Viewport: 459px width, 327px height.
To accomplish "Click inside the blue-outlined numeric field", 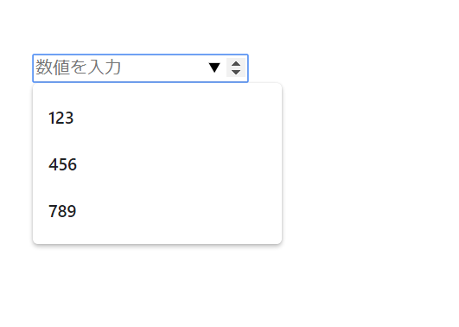I will click(141, 68).
